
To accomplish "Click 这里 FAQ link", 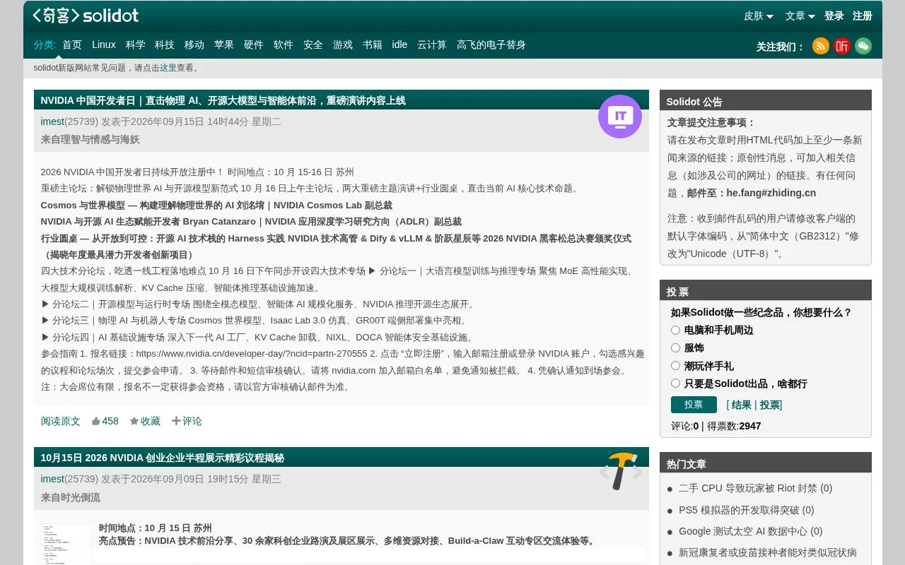I will pyautogui.click(x=168, y=68).
